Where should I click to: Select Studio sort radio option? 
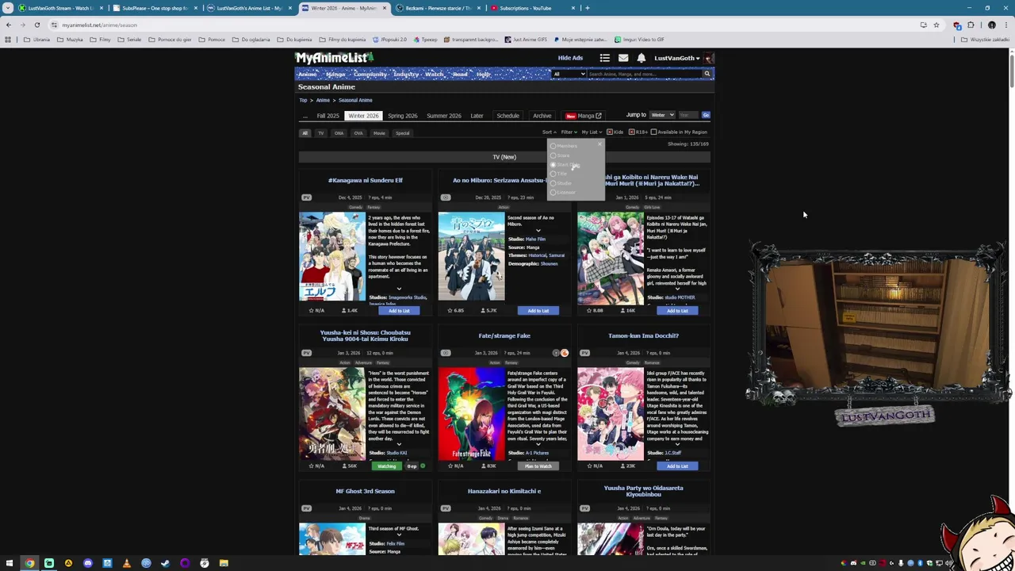click(553, 183)
